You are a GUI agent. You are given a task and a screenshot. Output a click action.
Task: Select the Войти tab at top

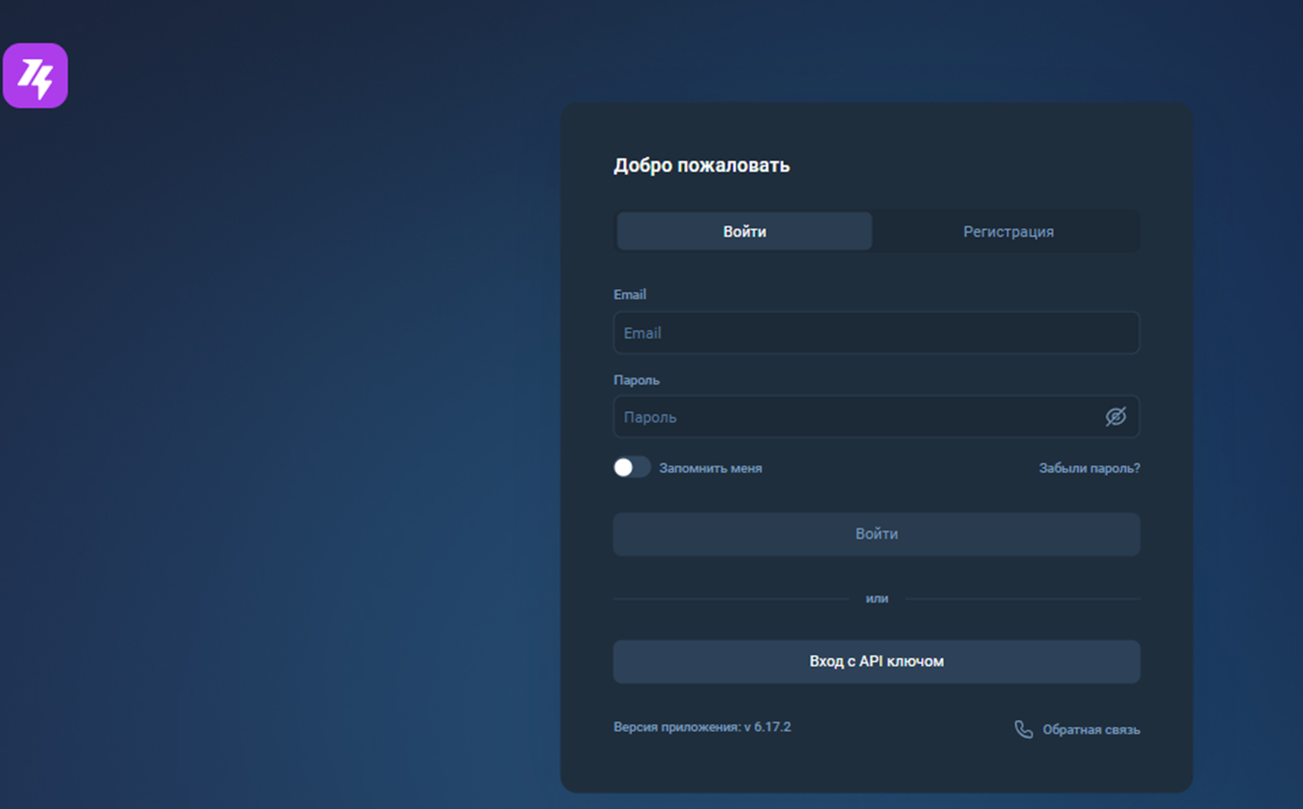coord(744,232)
